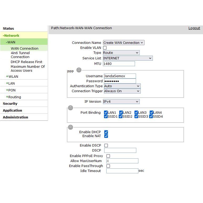Change the Authentication Type dropdown
203x203 pixels.
click(x=122, y=86)
